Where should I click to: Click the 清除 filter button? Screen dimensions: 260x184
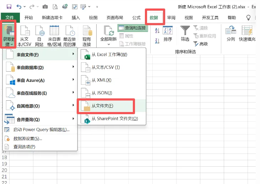coord(201,28)
